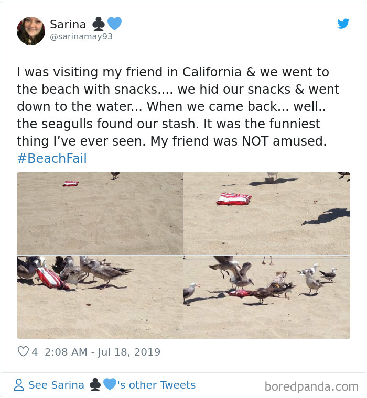Click the Twitter bird logo
This screenshot has height=398, width=367.
pos(343,24)
